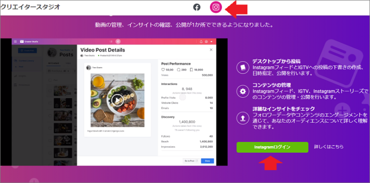The image size is (370, 183).
Task: Click the Website Clicks row label
Action: [x=169, y=103]
